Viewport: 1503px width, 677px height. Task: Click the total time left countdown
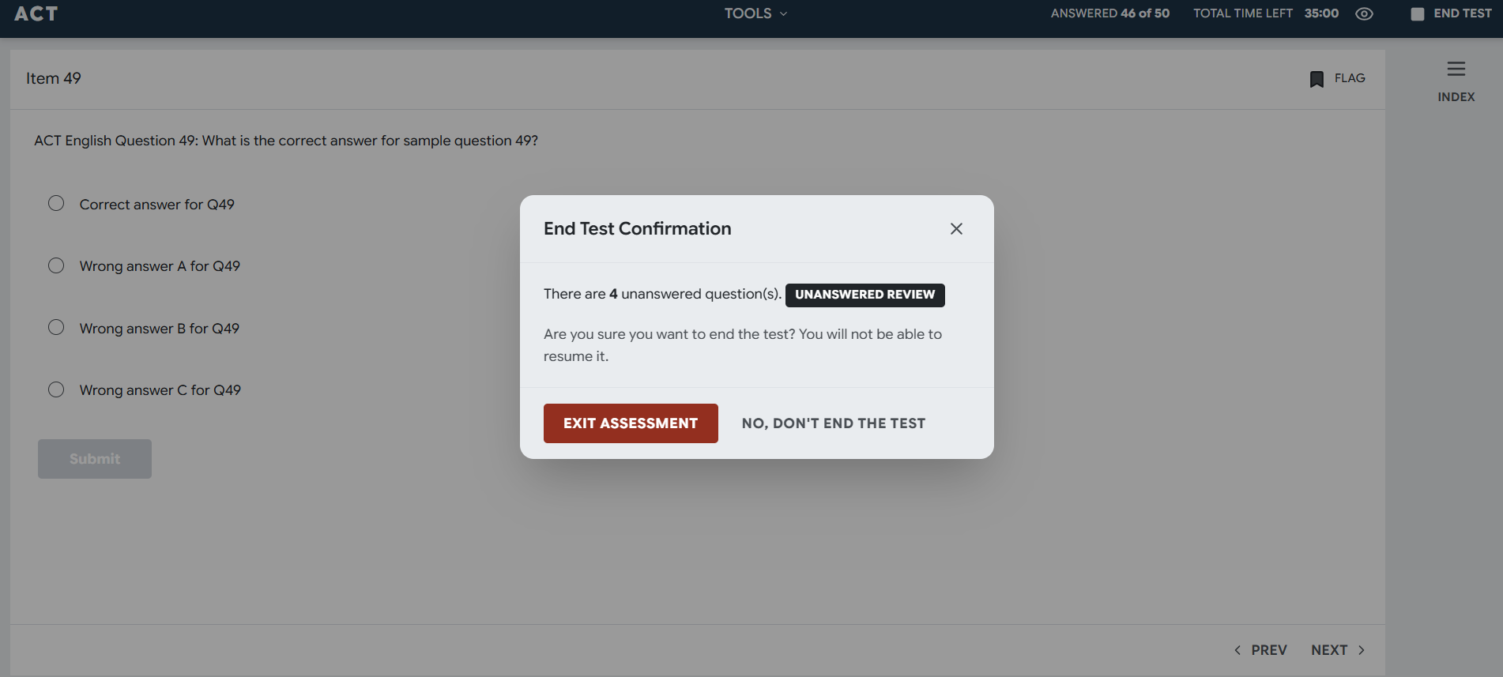(1321, 13)
